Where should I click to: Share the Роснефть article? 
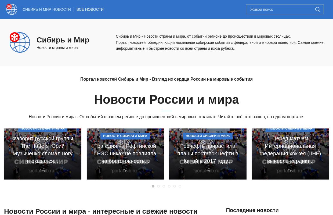208,170
